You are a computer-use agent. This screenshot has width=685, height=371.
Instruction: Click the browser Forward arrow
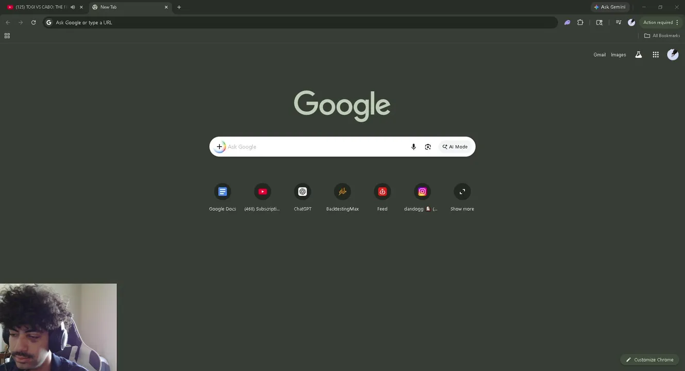tap(21, 23)
